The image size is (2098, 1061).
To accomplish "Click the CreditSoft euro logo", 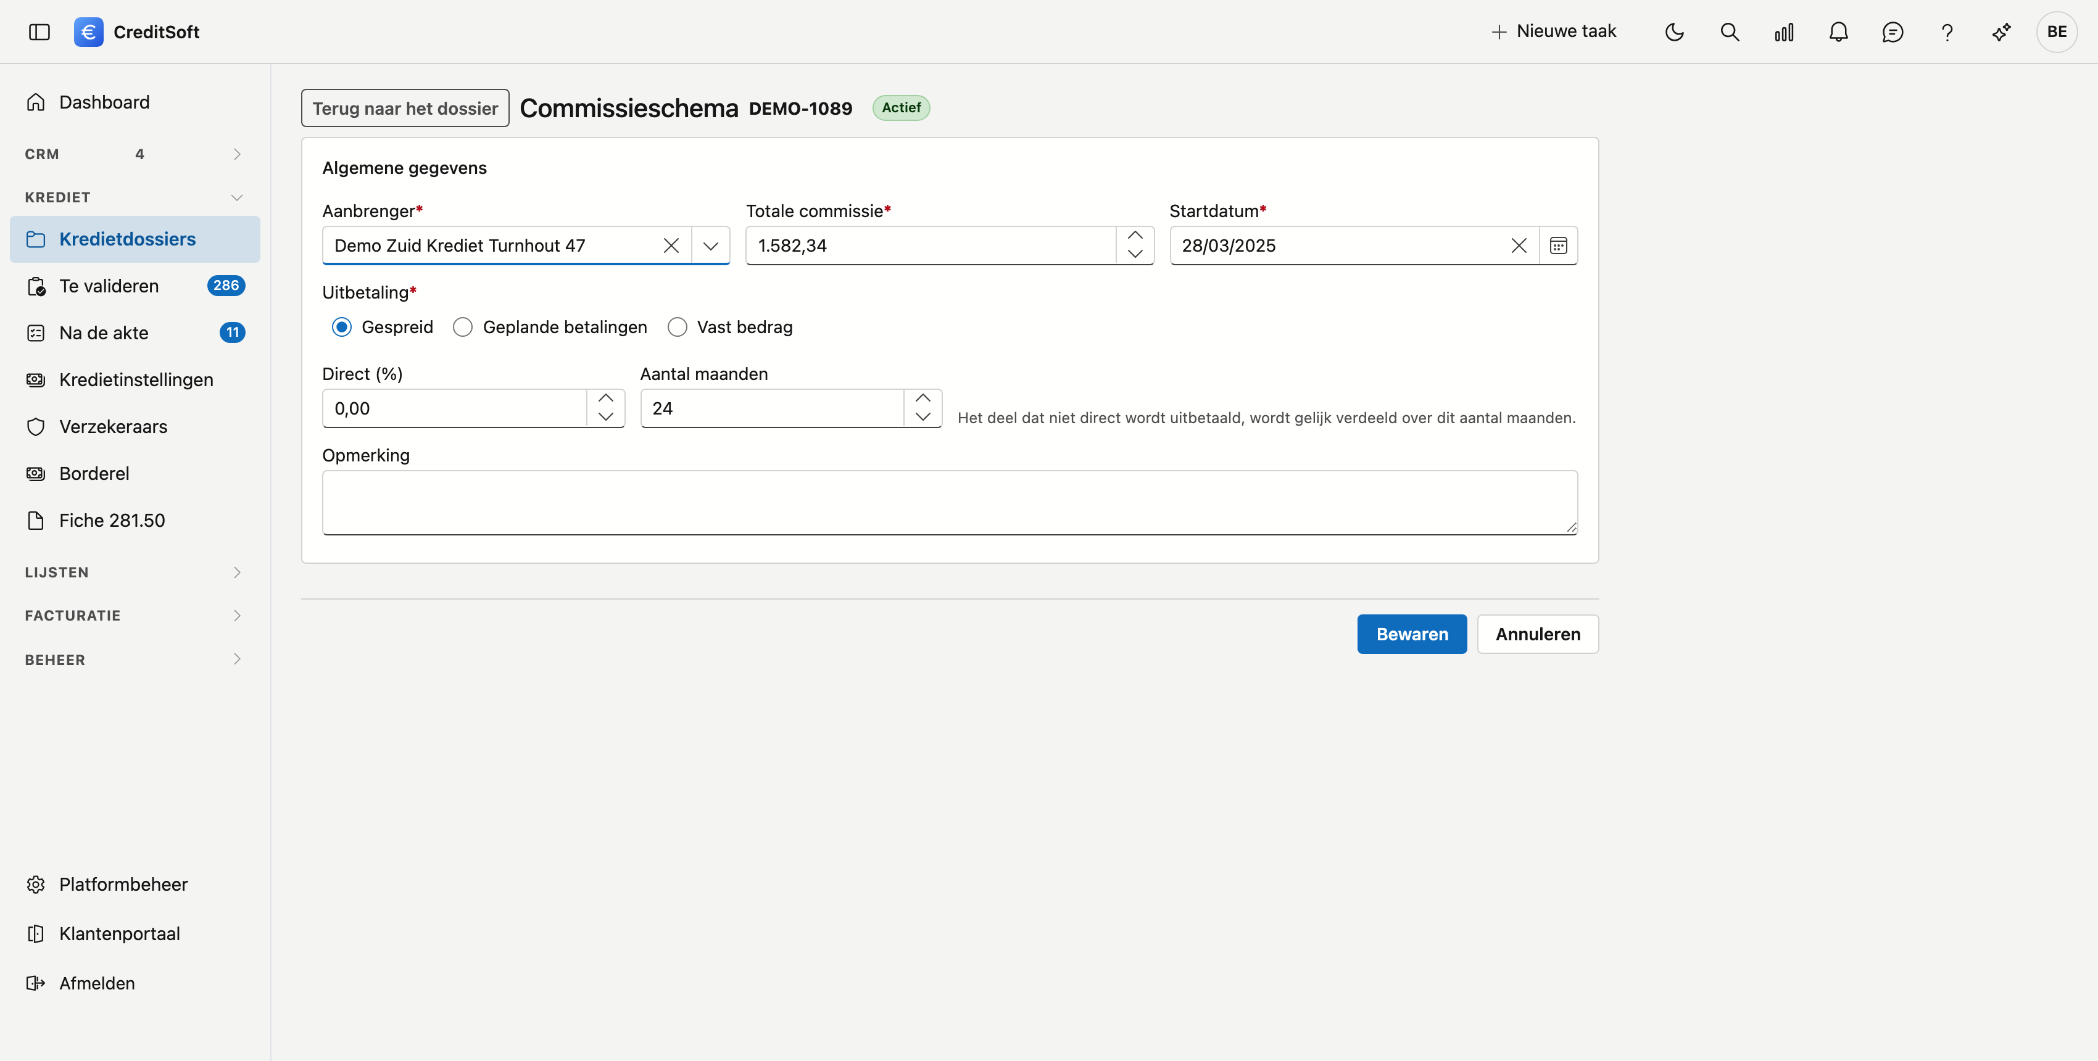I will click(x=88, y=31).
